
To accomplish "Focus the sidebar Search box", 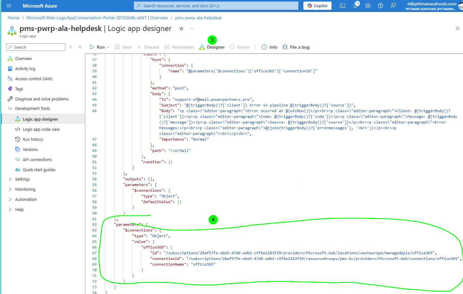I will point(36,47).
